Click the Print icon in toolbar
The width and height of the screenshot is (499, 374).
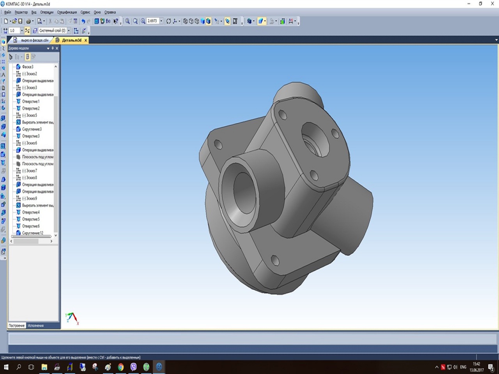[x=28, y=21]
